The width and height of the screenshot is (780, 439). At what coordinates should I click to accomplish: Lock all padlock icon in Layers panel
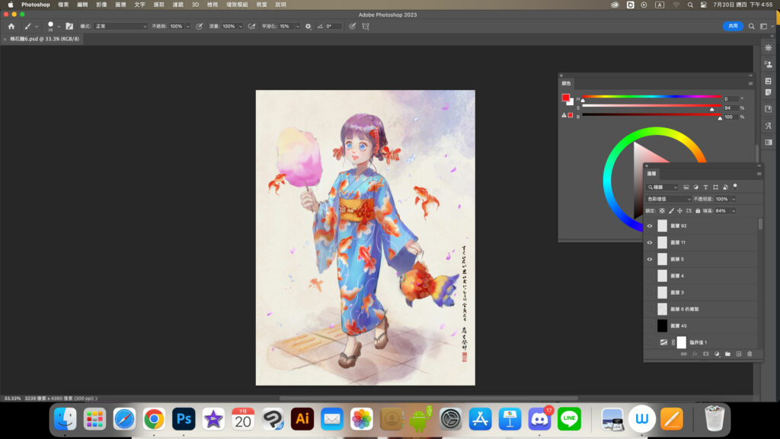(x=698, y=210)
